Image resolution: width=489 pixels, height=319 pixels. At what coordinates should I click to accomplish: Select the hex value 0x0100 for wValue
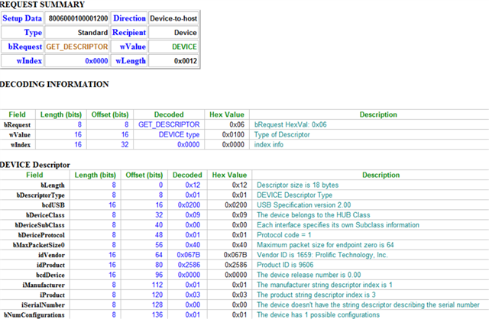pyautogui.click(x=233, y=134)
